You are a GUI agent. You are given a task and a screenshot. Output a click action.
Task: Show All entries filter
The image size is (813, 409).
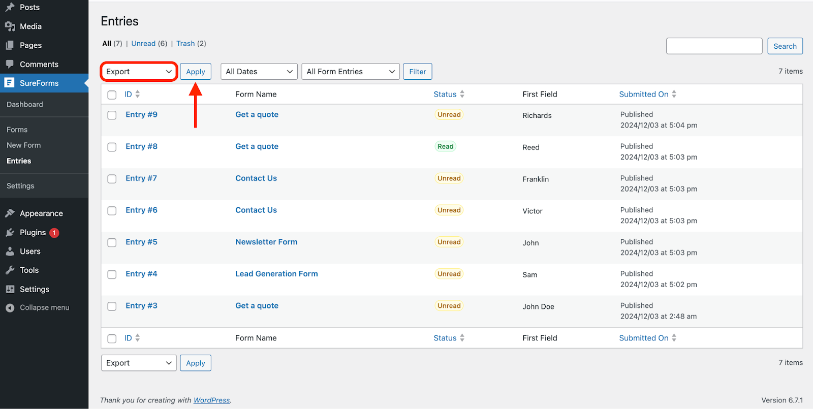(107, 44)
